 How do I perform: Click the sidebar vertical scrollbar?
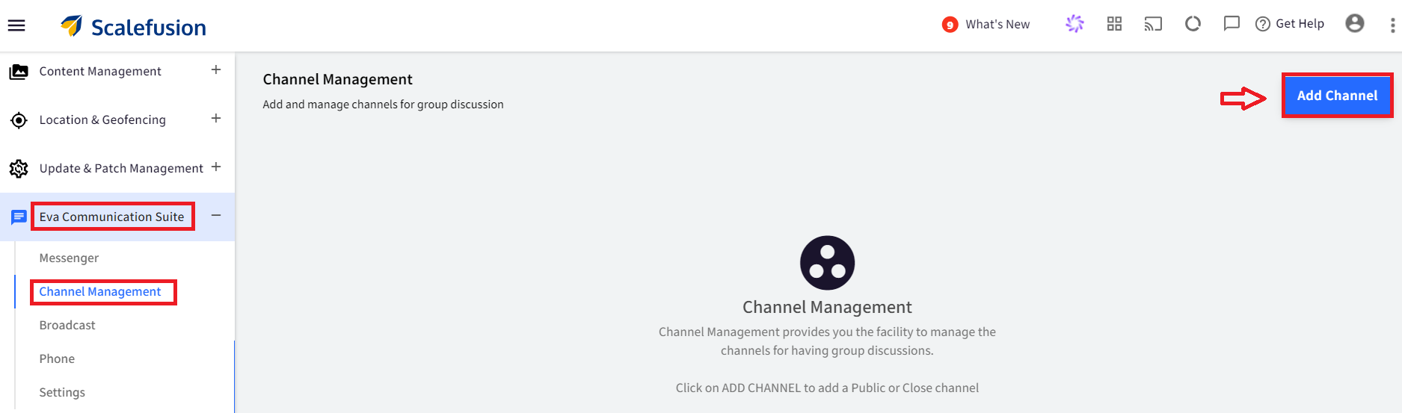click(x=234, y=376)
